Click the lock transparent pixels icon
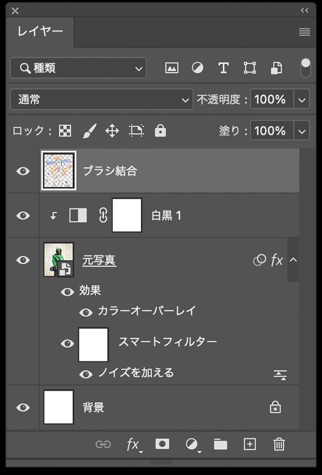Screen dimensions: 322x475 (65, 131)
